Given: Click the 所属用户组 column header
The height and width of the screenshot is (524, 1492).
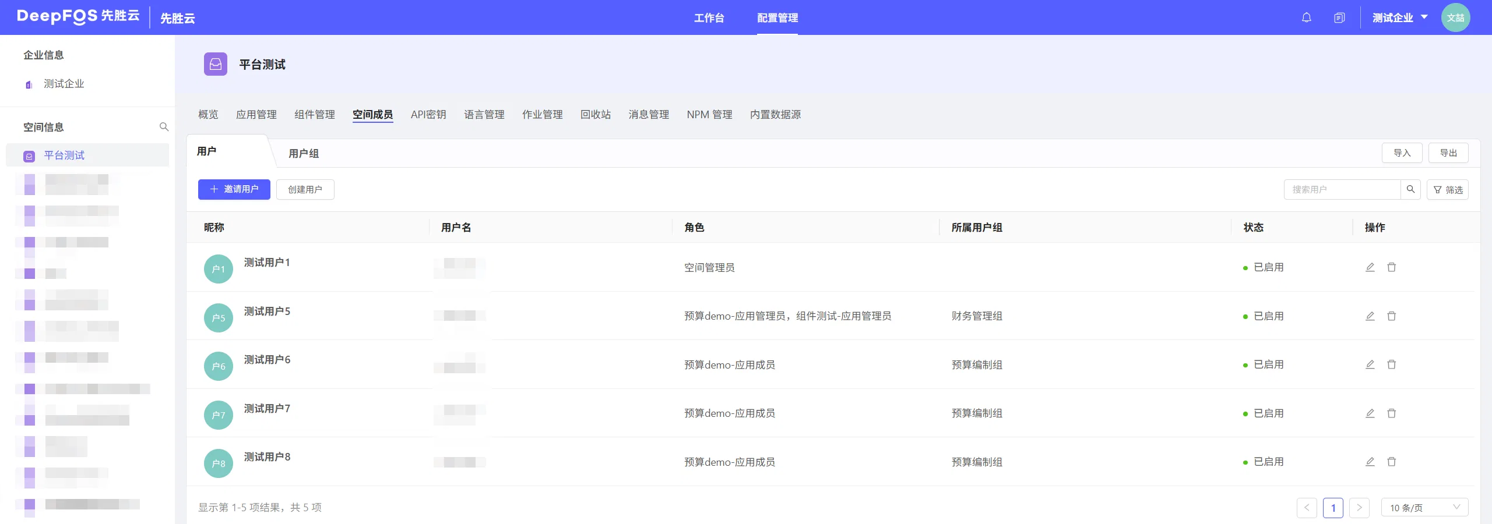Looking at the screenshot, I should pyautogui.click(x=977, y=228).
